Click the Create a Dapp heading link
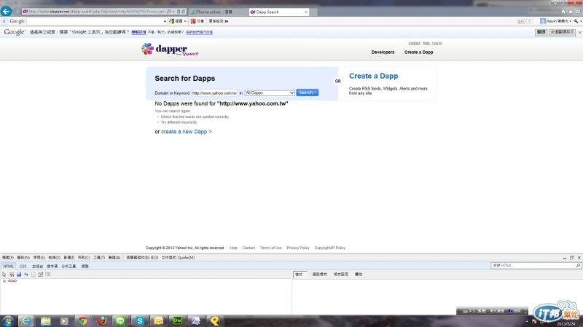This screenshot has width=583, height=327. coord(373,76)
